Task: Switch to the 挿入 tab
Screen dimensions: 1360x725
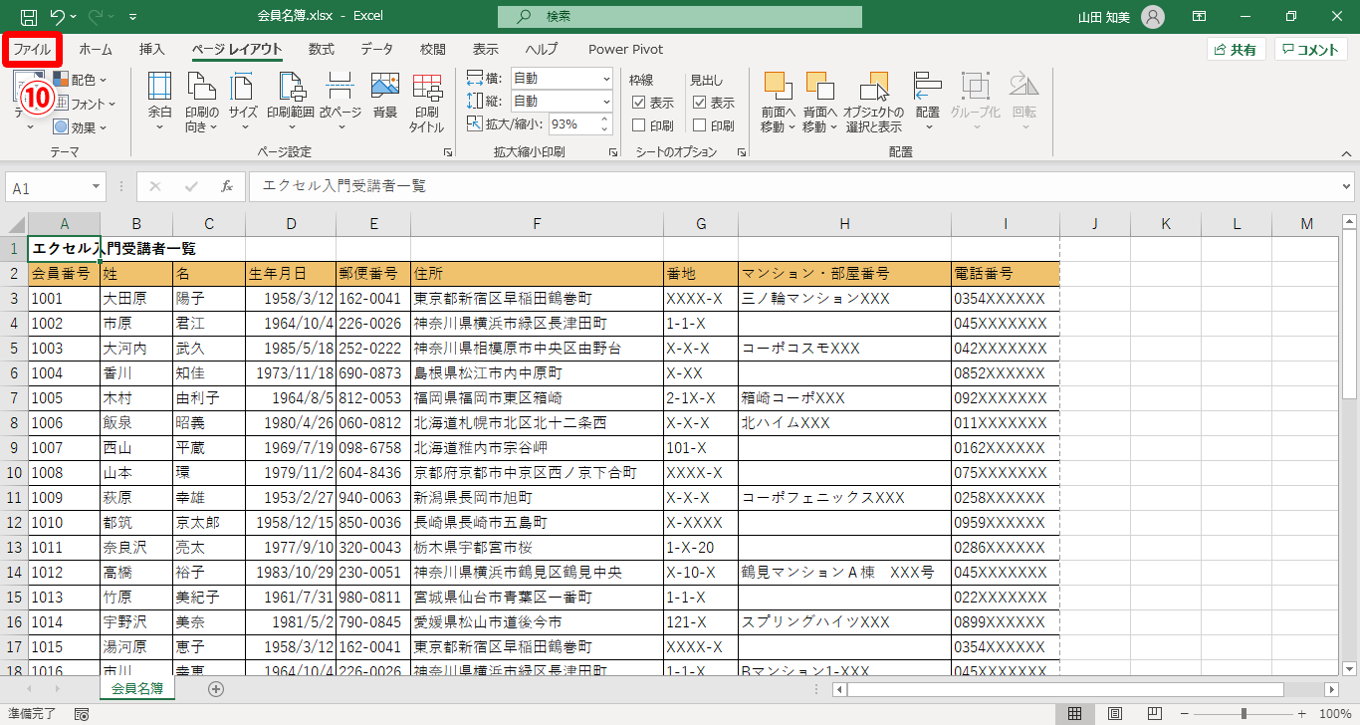Action: point(152,49)
